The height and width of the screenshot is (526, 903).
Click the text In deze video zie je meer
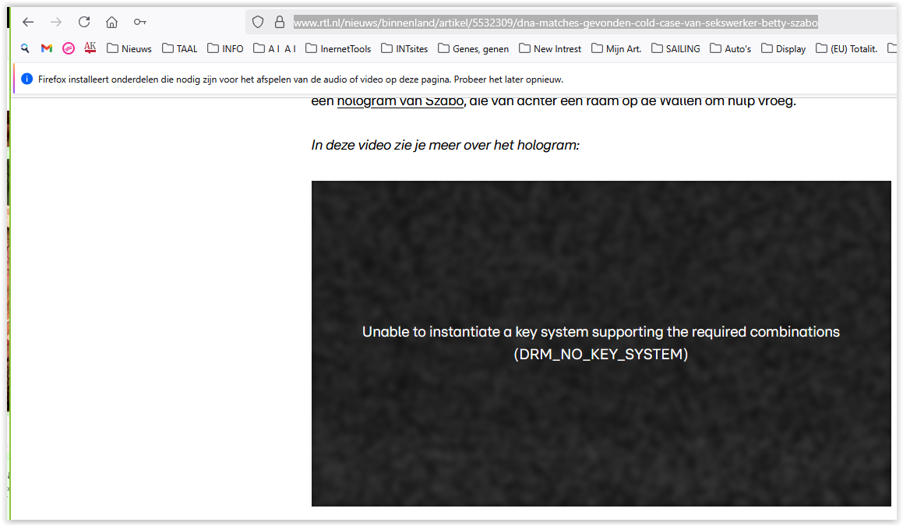pyautogui.click(x=445, y=145)
